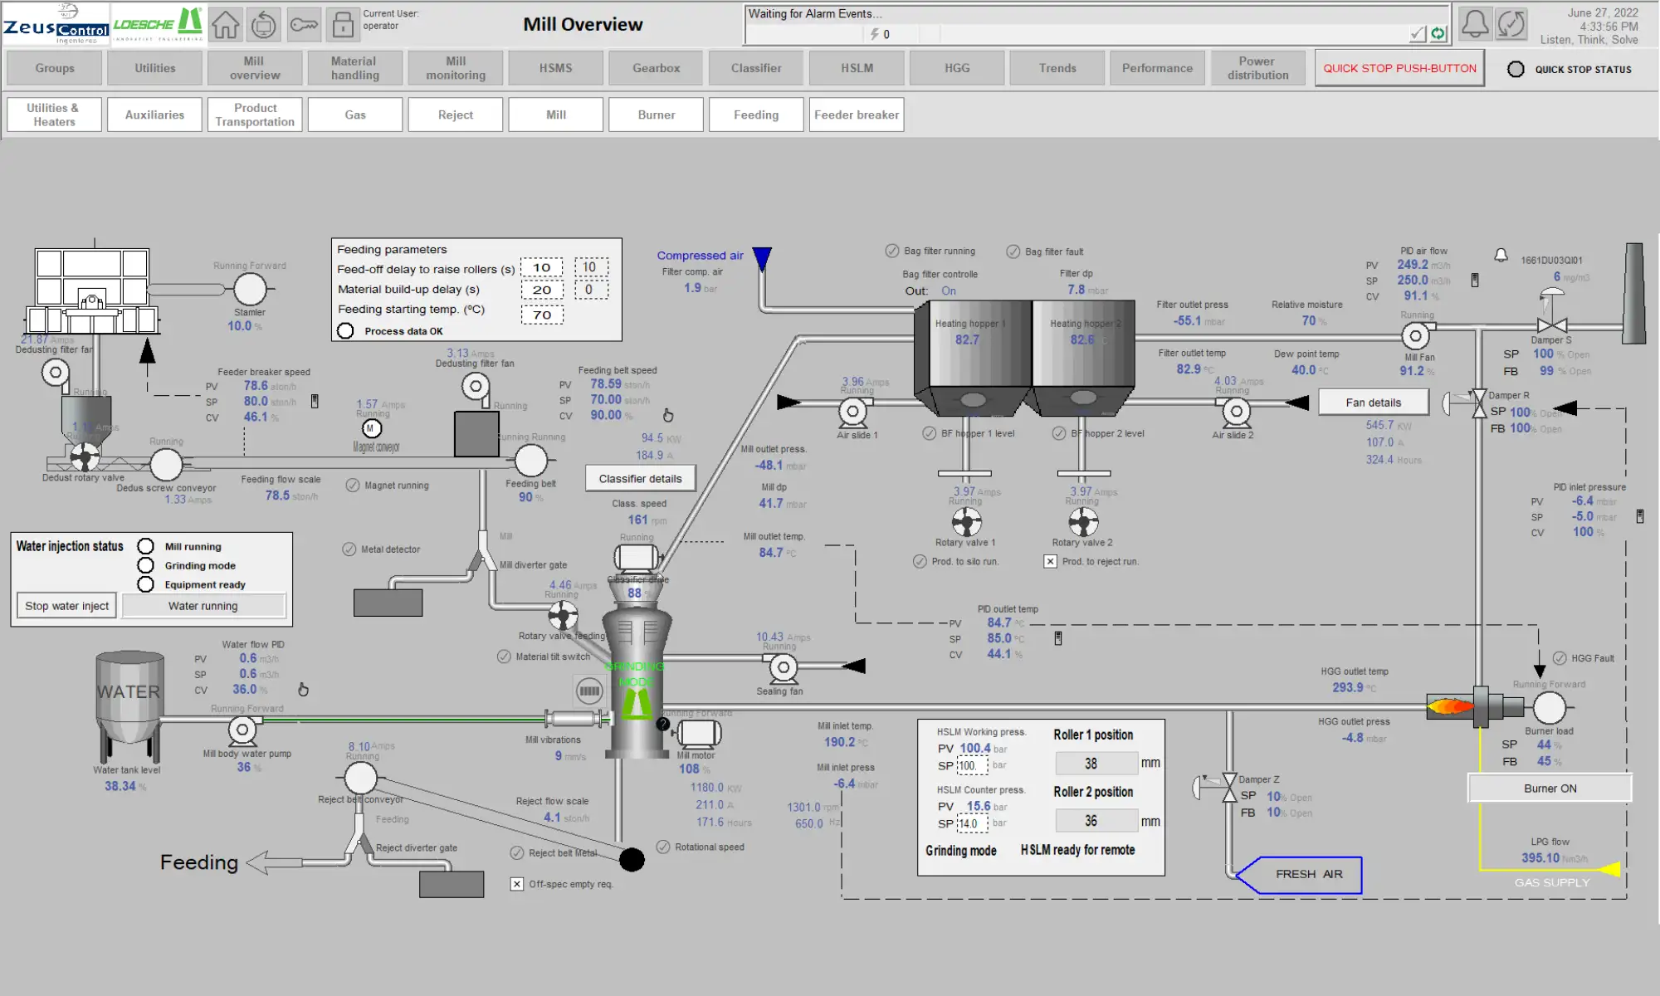The image size is (1660, 996).
Task: Click the circular sync check icon beside bell
Action: pos(1511,23)
